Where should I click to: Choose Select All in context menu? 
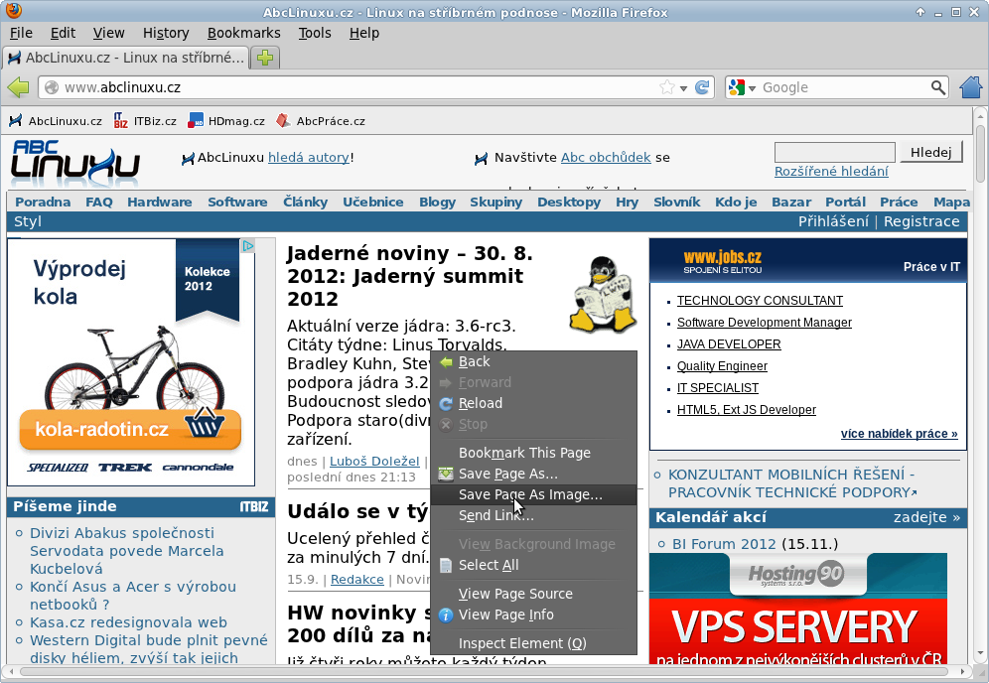[x=533, y=565]
